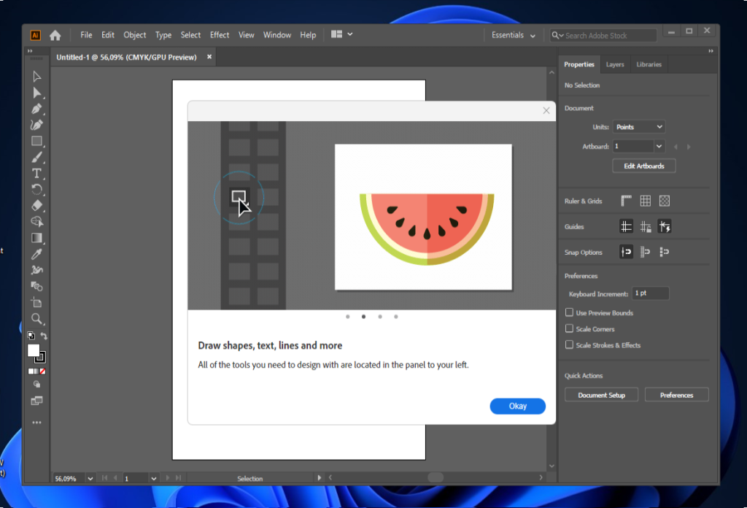
Task: Toggle Show Guides icon
Action: pos(626,226)
